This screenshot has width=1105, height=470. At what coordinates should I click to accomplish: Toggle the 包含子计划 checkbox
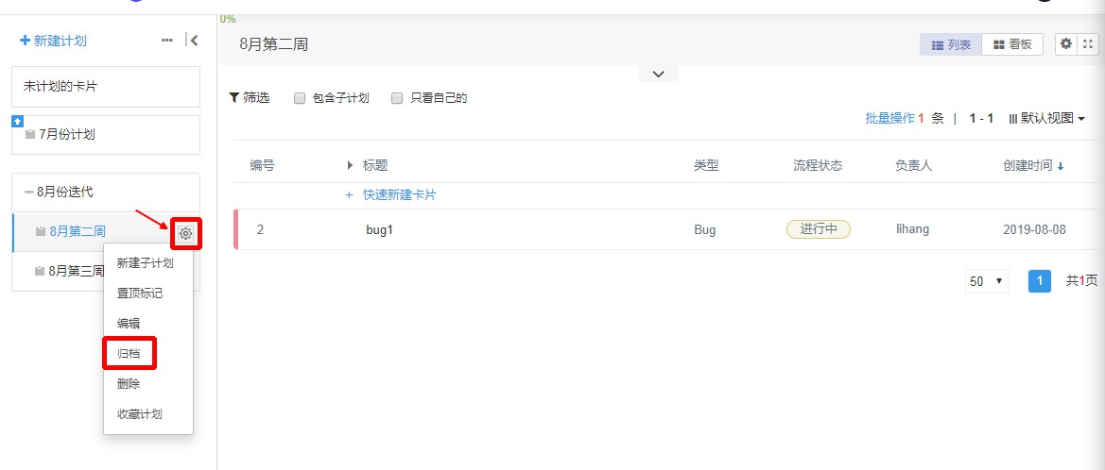click(300, 97)
